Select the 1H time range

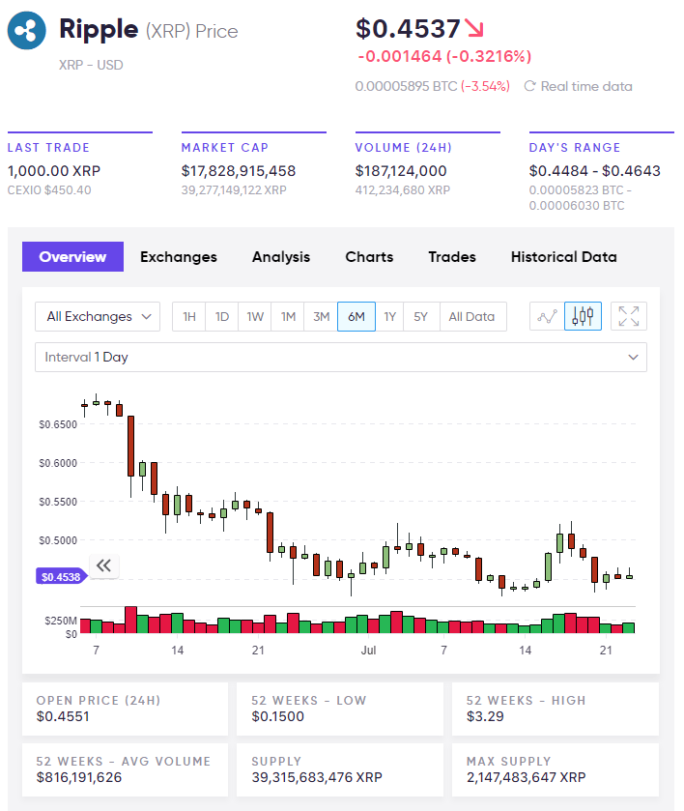(x=189, y=316)
